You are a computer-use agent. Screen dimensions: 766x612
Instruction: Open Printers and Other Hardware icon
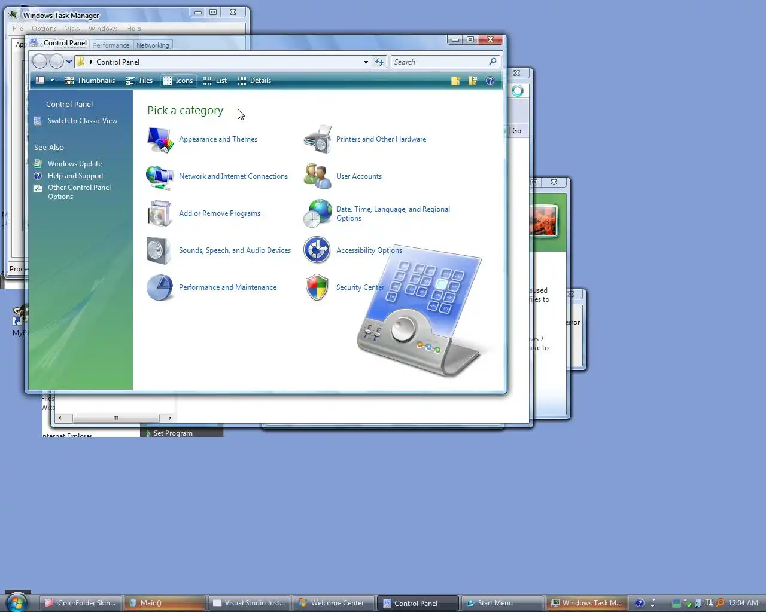point(318,139)
